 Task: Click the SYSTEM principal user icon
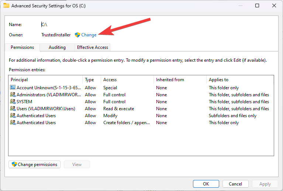tap(13, 102)
